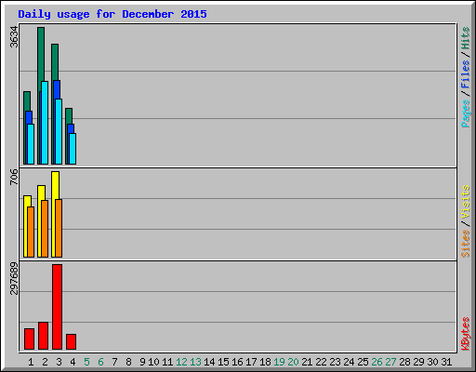
Task: Click day label 30 on the x-axis
Action: click(x=432, y=362)
